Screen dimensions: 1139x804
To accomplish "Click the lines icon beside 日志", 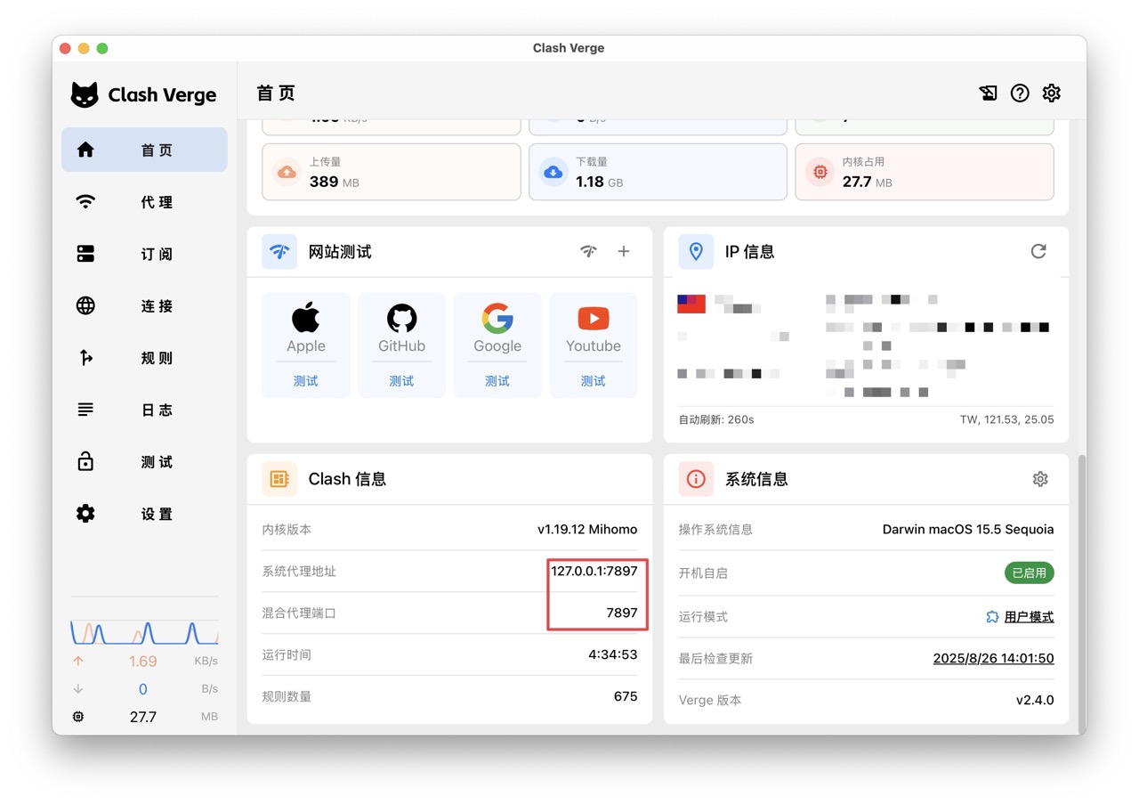I will (x=85, y=410).
